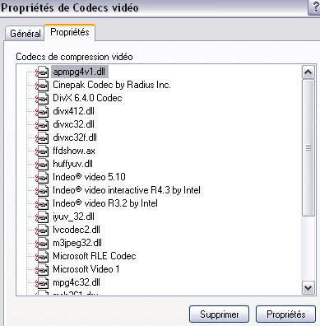320x326 pixels.
Task: Click the icon next to Cinepak Codec
Action: pyautogui.click(x=42, y=86)
